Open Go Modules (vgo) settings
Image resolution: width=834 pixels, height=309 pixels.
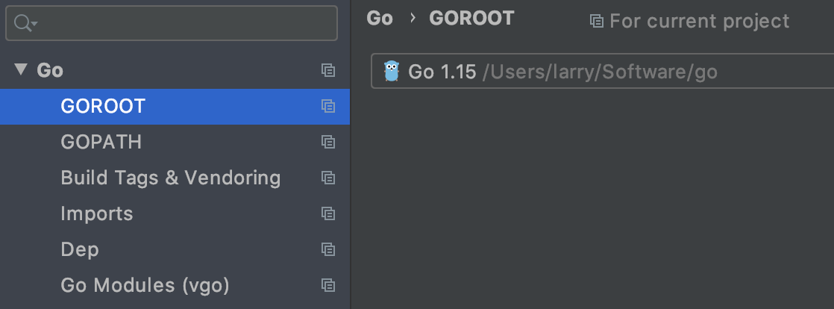[145, 285]
